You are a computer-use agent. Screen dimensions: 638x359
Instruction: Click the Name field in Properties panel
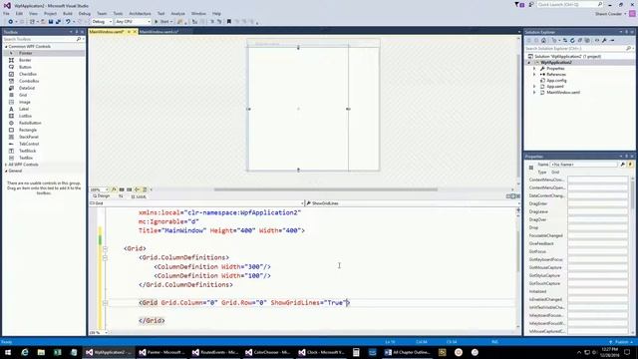point(584,165)
